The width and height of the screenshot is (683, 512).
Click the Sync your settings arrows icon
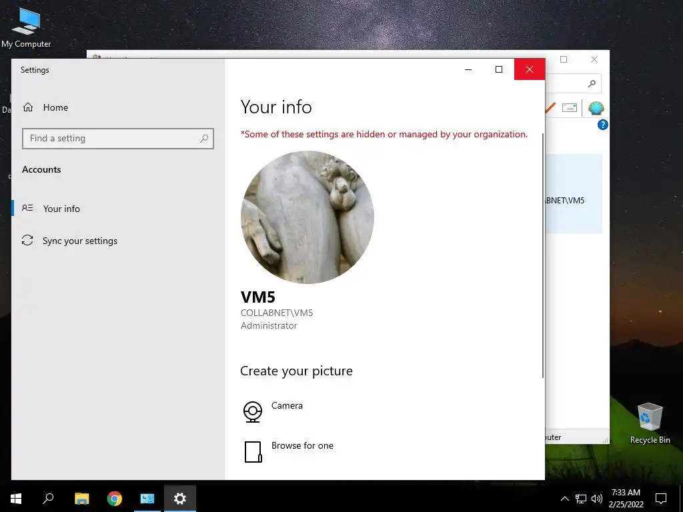[27, 240]
